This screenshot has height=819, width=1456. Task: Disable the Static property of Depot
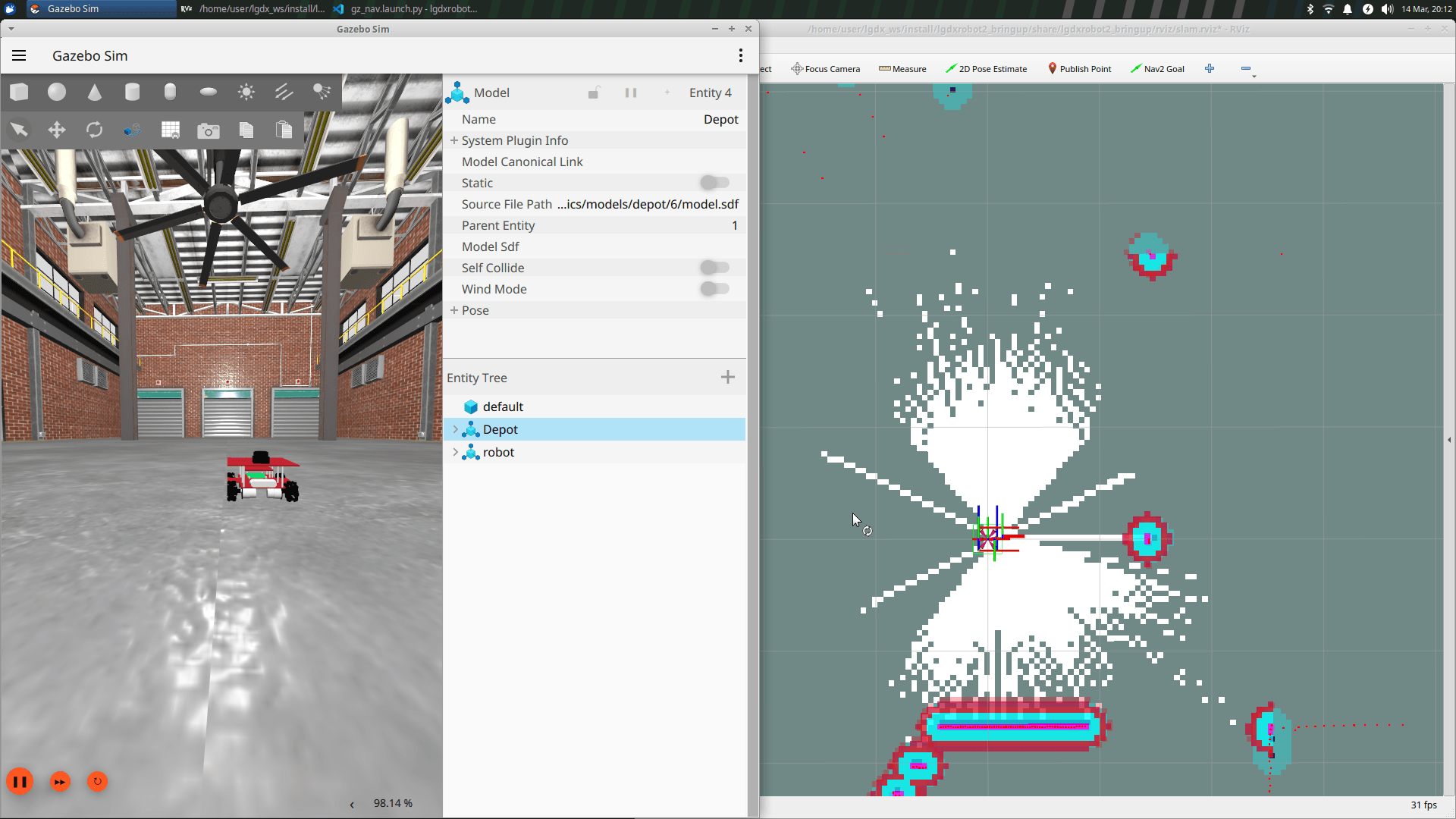click(714, 182)
